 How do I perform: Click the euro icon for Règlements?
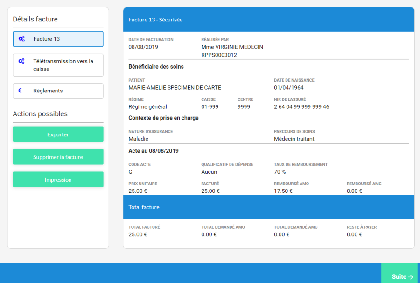(20, 91)
